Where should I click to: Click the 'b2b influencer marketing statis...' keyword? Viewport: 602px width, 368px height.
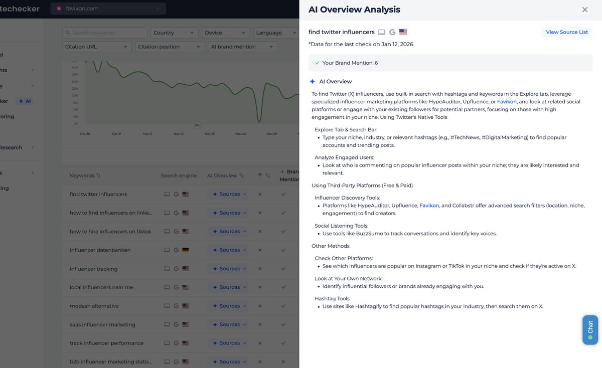pyautogui.click(x=111, y=361)
